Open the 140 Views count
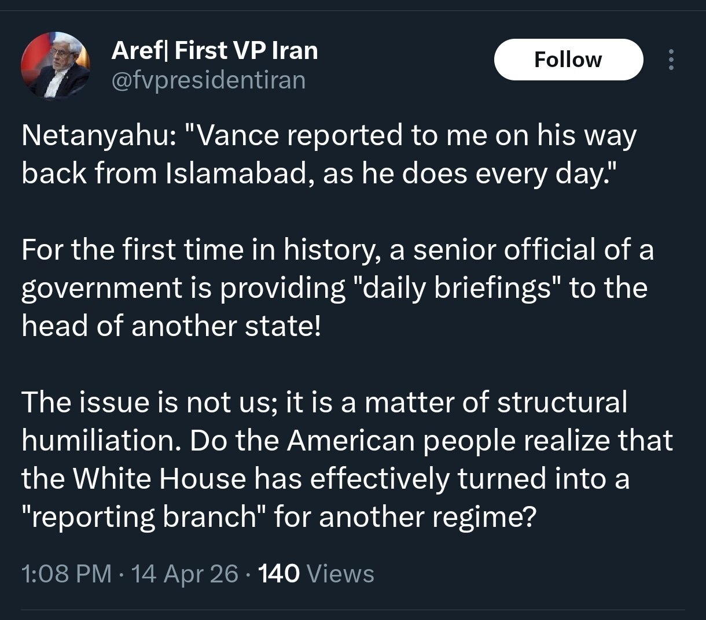This screenshot has width=706, height=620. pos(317,574)
